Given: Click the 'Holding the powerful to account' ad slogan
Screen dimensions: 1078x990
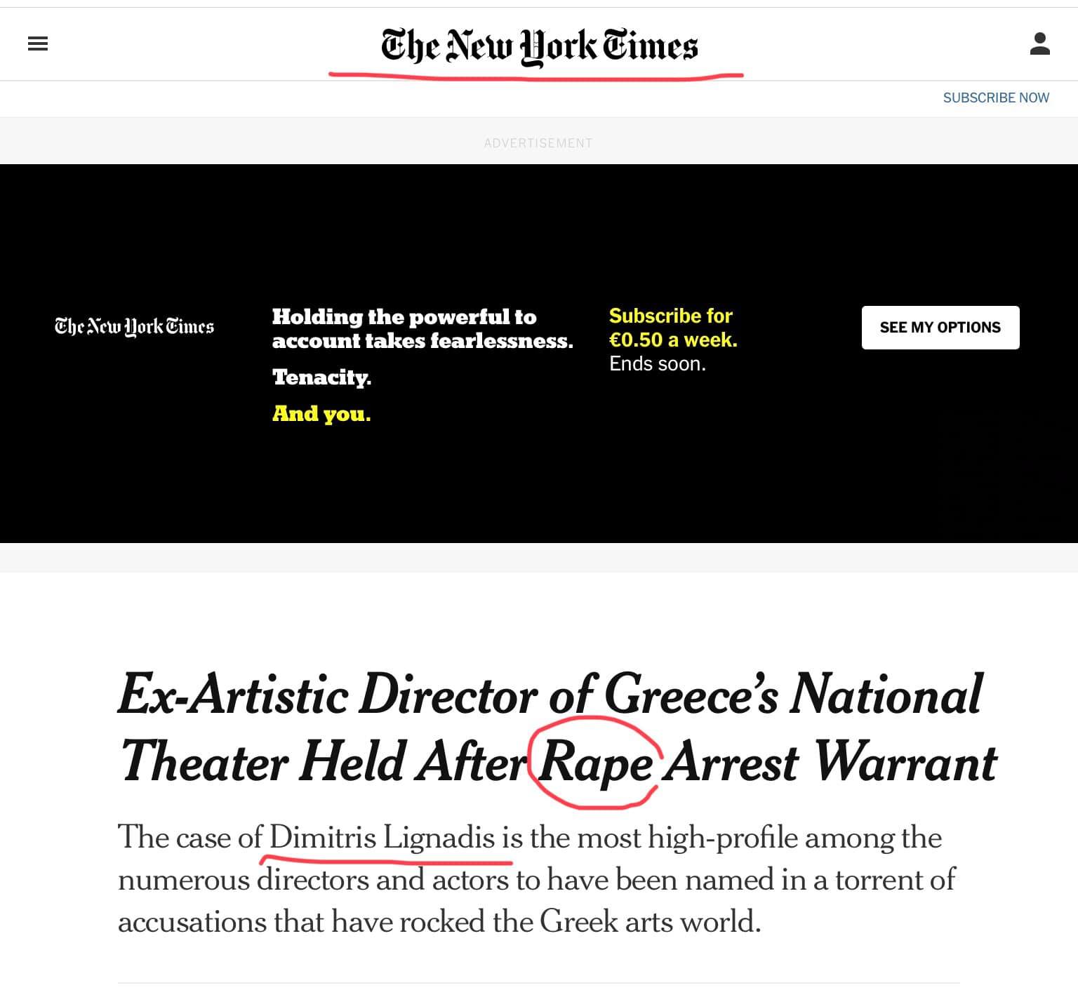Looking at the screenshot, I should pos(422,328).
